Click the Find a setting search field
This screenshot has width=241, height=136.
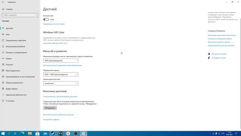(20, 15)
